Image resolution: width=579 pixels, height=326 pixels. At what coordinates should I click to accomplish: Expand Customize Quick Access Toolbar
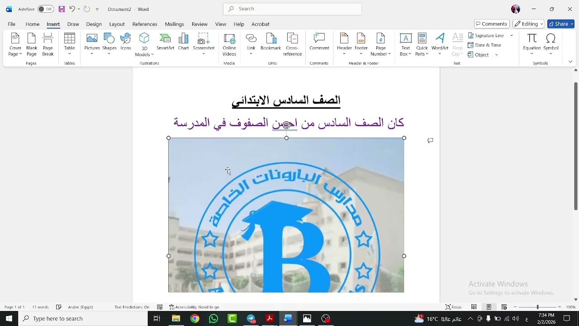point(97,9)
